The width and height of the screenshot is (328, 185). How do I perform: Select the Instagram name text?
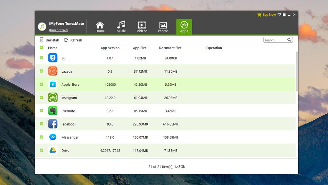point(69,98)
